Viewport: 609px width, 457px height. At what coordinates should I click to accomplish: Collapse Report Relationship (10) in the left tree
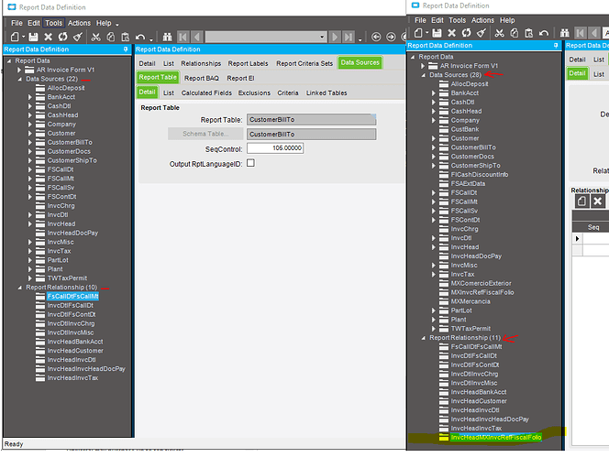point(20,288)
